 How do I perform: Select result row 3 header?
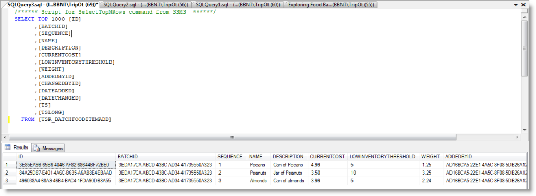tap(9, 181)
